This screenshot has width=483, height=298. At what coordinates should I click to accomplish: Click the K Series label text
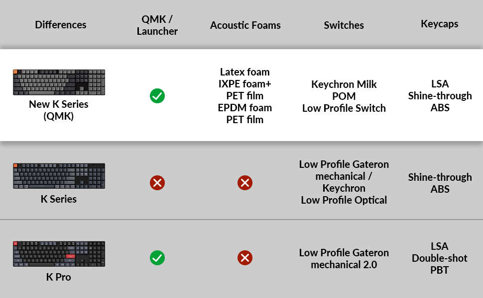pos(59,199)
